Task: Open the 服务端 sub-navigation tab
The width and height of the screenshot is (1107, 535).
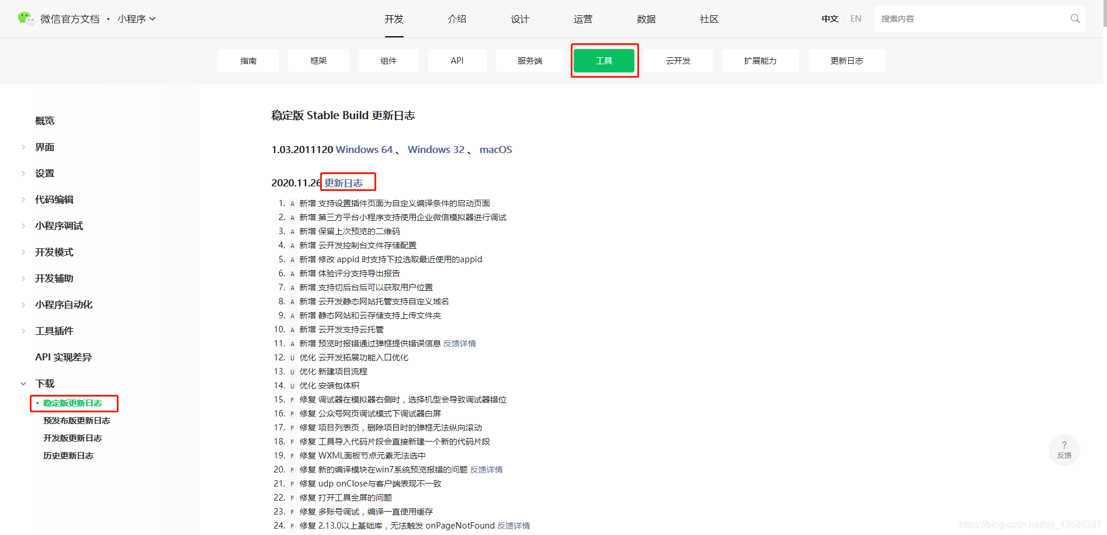Action: (x=530, y=61)
